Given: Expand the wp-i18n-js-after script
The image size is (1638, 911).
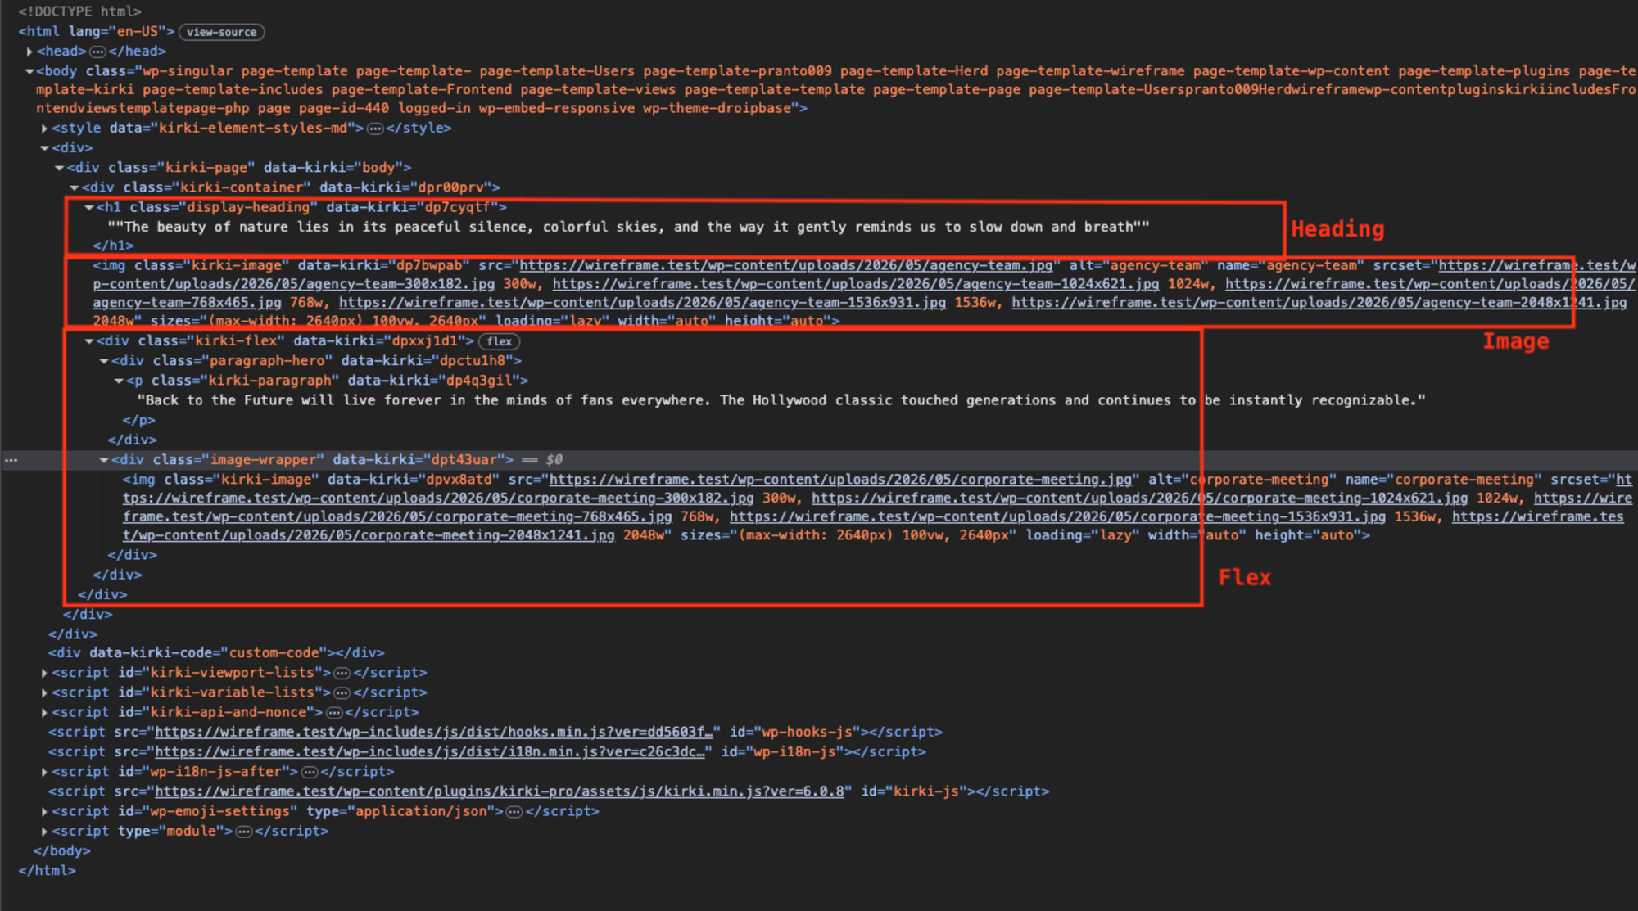Looking at the screenshot, I should (x=44, y=772).
